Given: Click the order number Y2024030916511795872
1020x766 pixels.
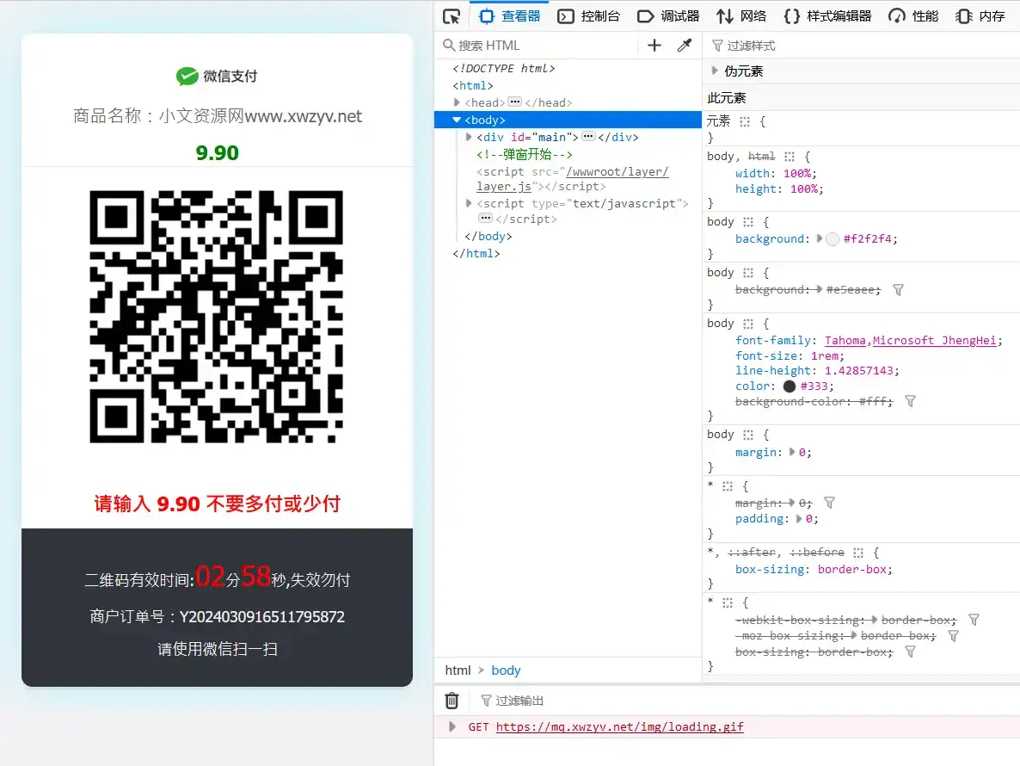Looking at the screenshot, I should (x=262, y=616).
